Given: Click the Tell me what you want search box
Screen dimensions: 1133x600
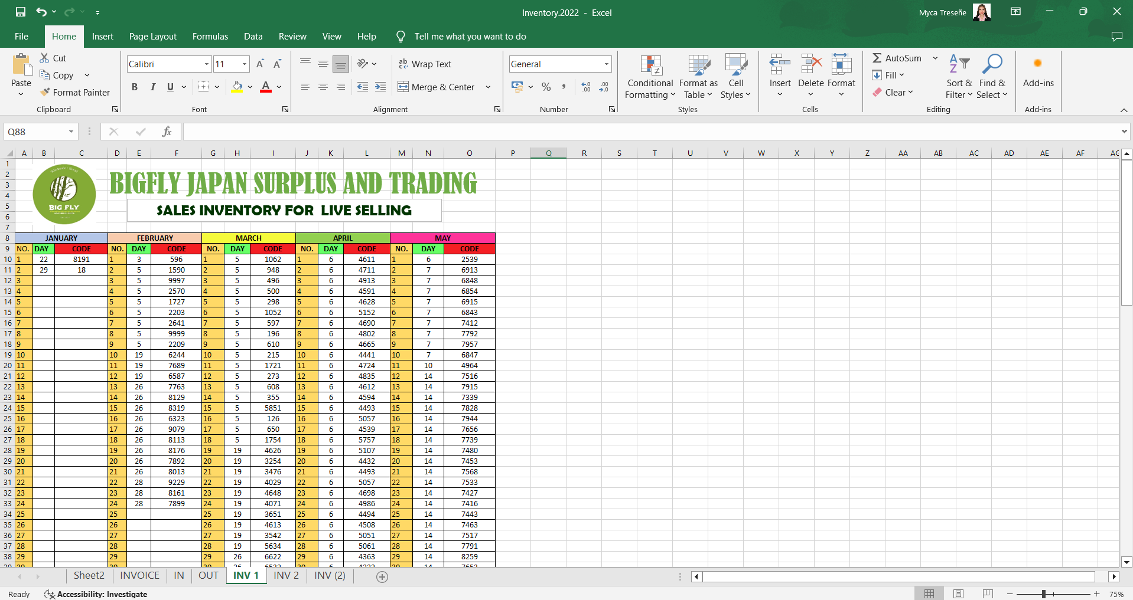Looking at the screenshot, I should pyautogui.click(x=470, y=37).
